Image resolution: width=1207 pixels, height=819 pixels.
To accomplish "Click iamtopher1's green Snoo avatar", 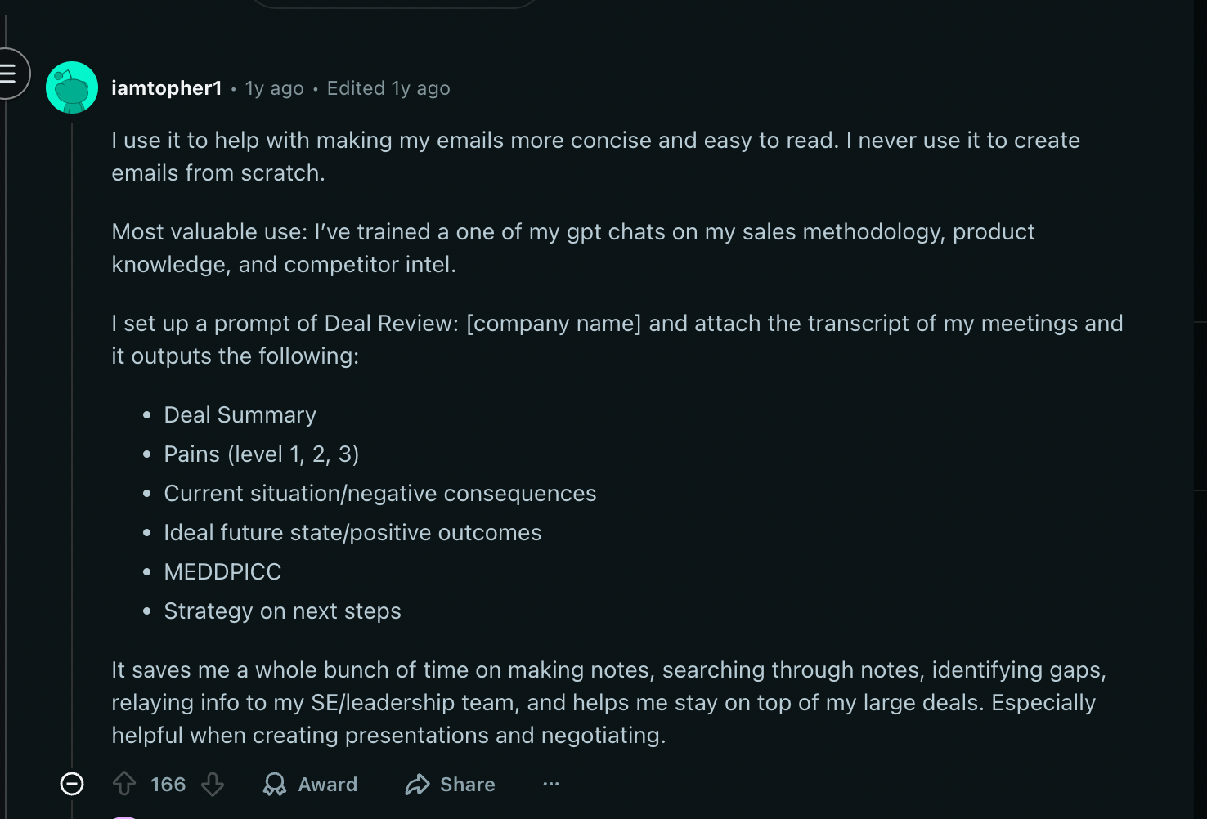I will tap(72, 87).
